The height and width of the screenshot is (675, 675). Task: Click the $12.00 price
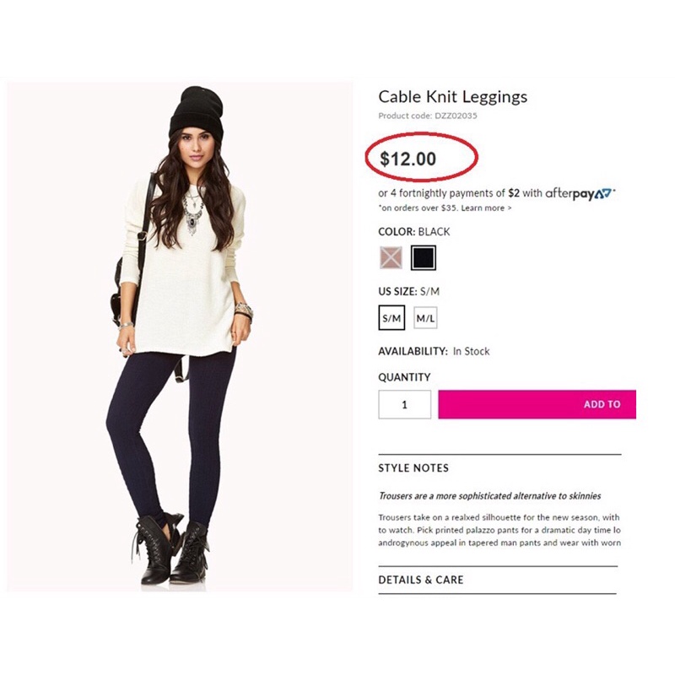(x=408, y=159)
